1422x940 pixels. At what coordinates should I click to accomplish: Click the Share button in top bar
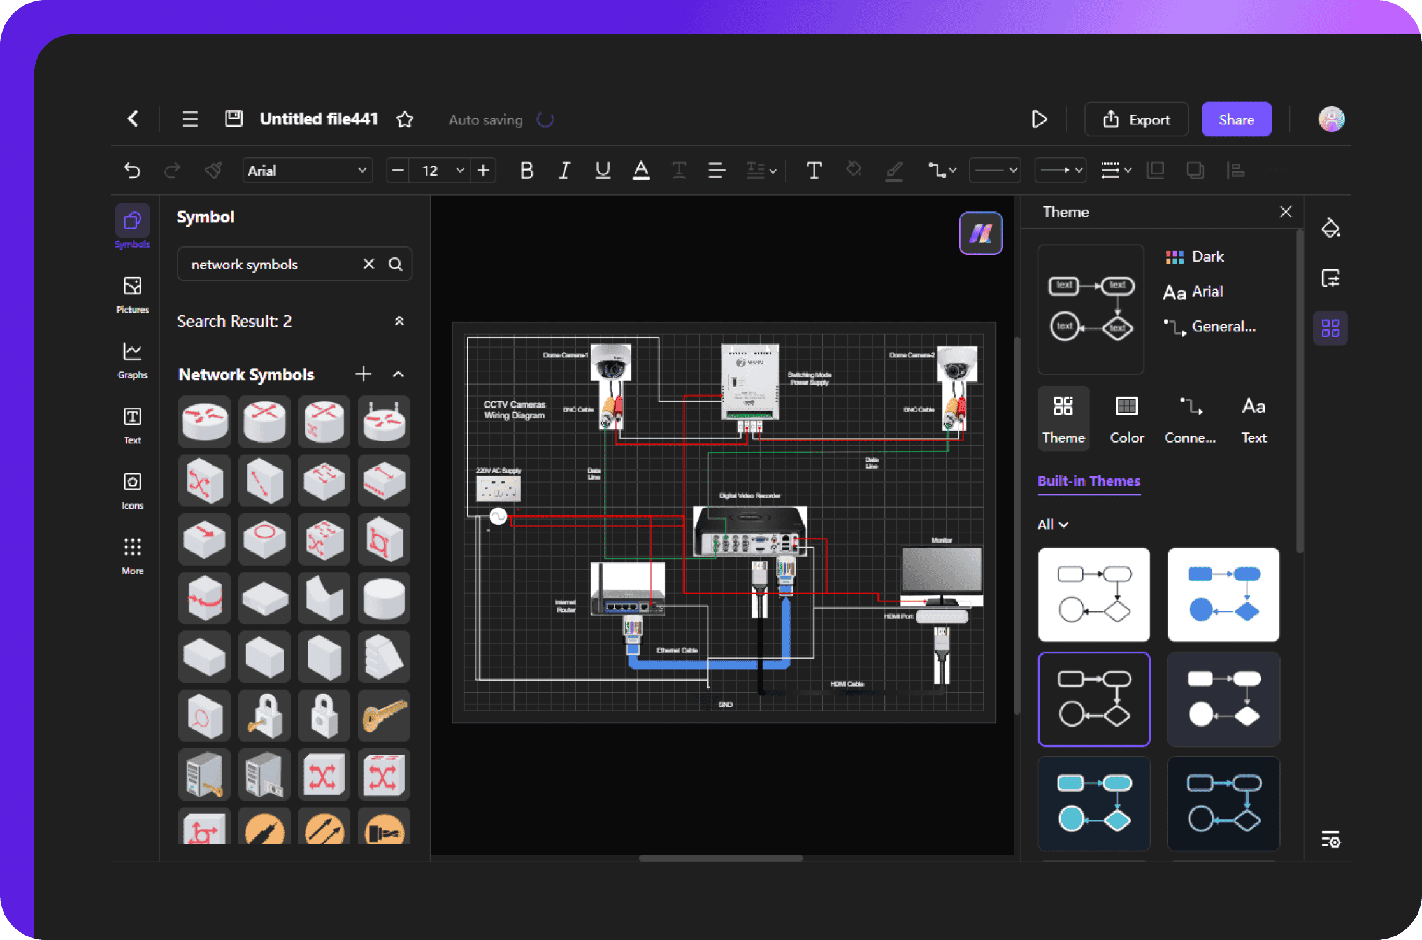[1235, 120]
